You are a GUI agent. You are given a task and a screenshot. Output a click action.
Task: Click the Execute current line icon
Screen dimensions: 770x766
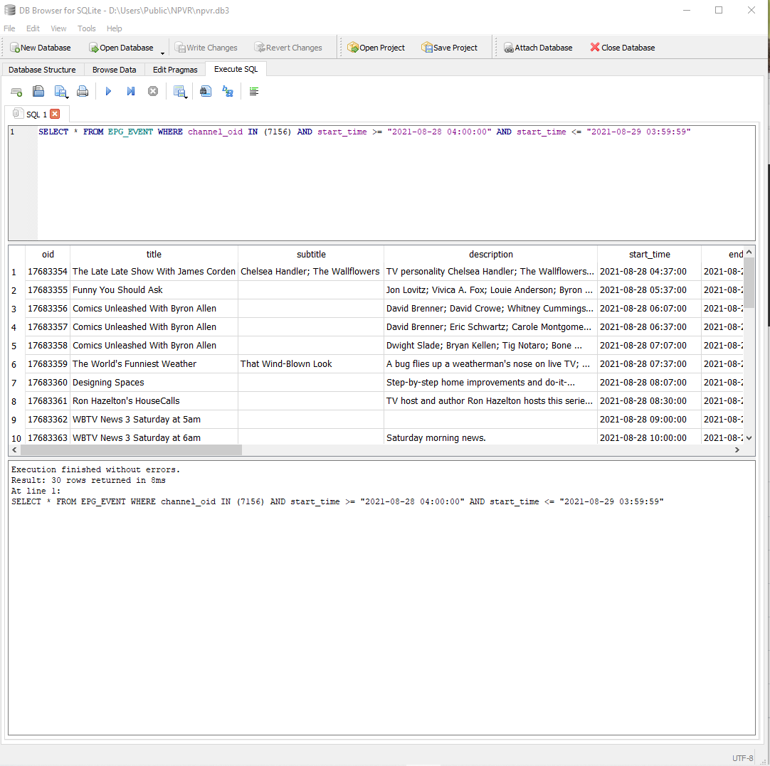coord(131,91)
